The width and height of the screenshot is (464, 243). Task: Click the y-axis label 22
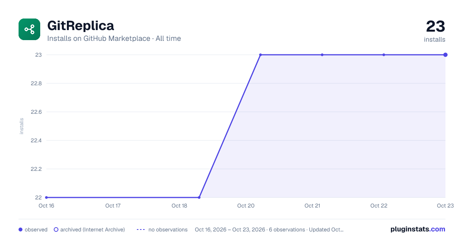click(x=39, y=197)
